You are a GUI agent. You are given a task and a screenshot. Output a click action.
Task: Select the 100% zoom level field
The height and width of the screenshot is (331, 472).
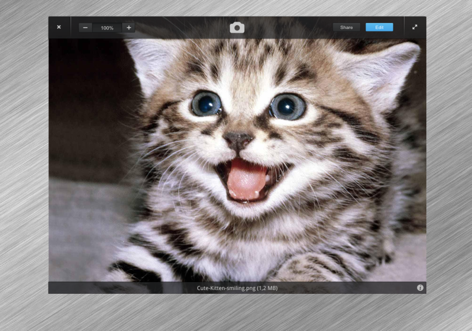point(107,28)
